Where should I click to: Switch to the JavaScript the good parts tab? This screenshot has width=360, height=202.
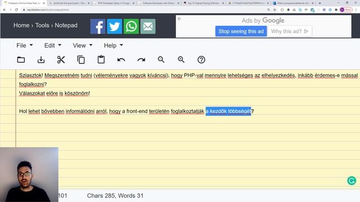pyautogui.click(x=69, y=3)
